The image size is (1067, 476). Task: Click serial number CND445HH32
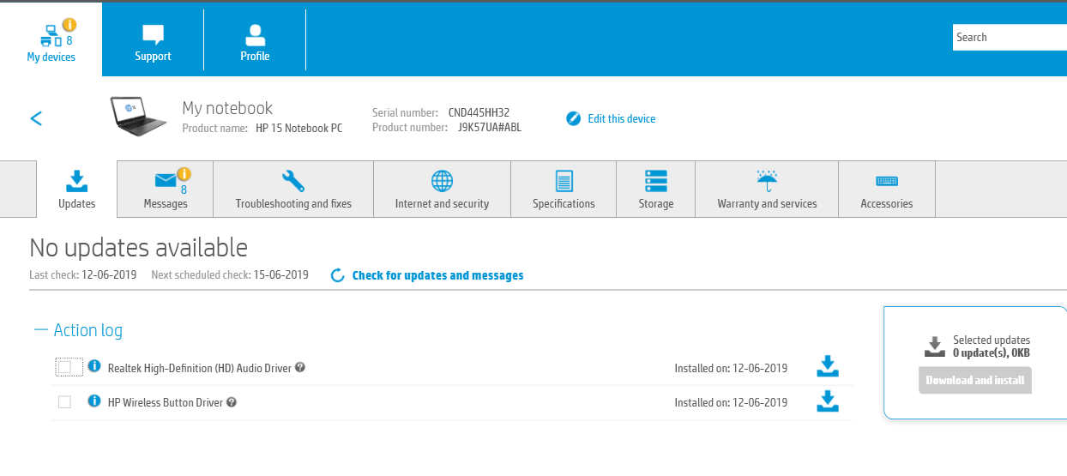pyautogui.click(x=479, y=113)
